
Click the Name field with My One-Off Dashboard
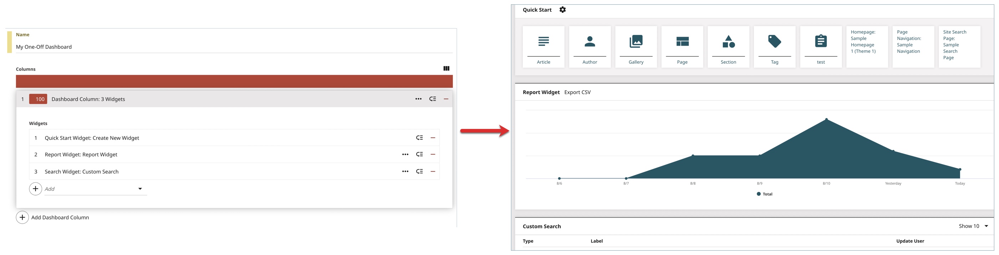pyautogui.click(x=234, y=47)
